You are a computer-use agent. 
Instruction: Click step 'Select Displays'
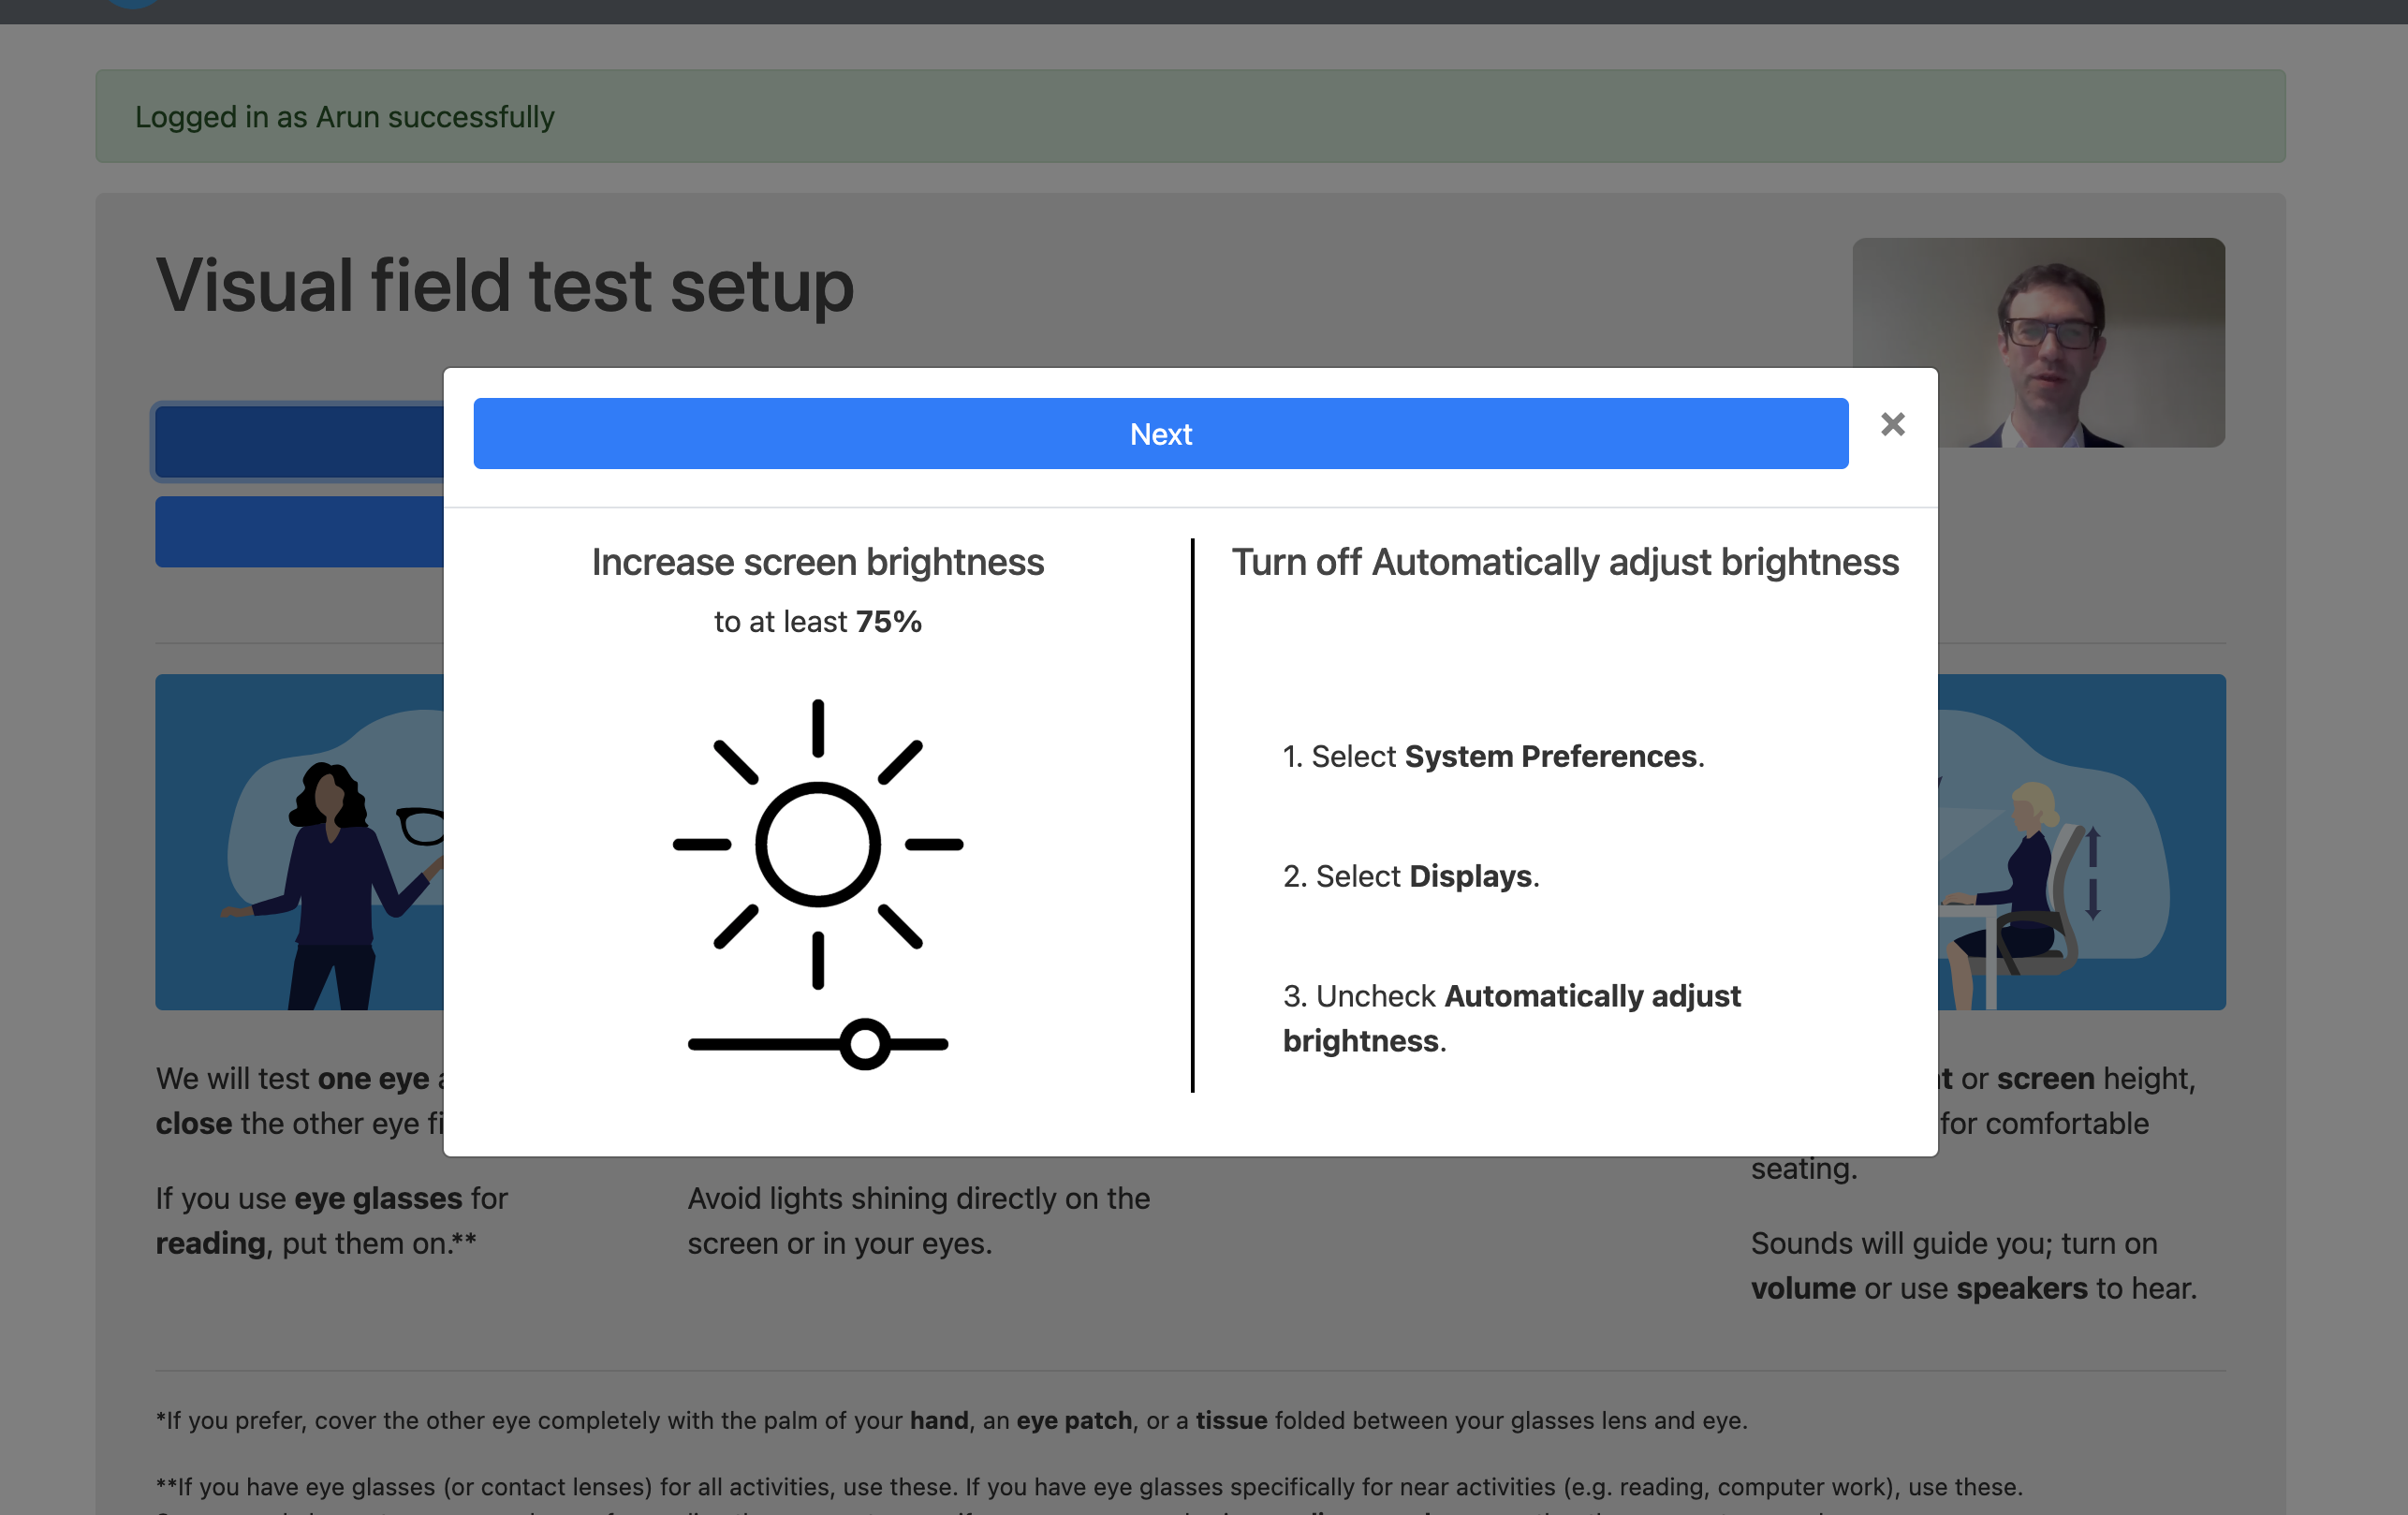click(1410, 876)
